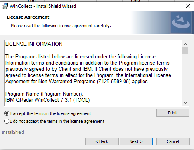Screen dimensions: 194x150
Task: Click the empty scrollbar track below the thumb
Action: tap(185, 77)
